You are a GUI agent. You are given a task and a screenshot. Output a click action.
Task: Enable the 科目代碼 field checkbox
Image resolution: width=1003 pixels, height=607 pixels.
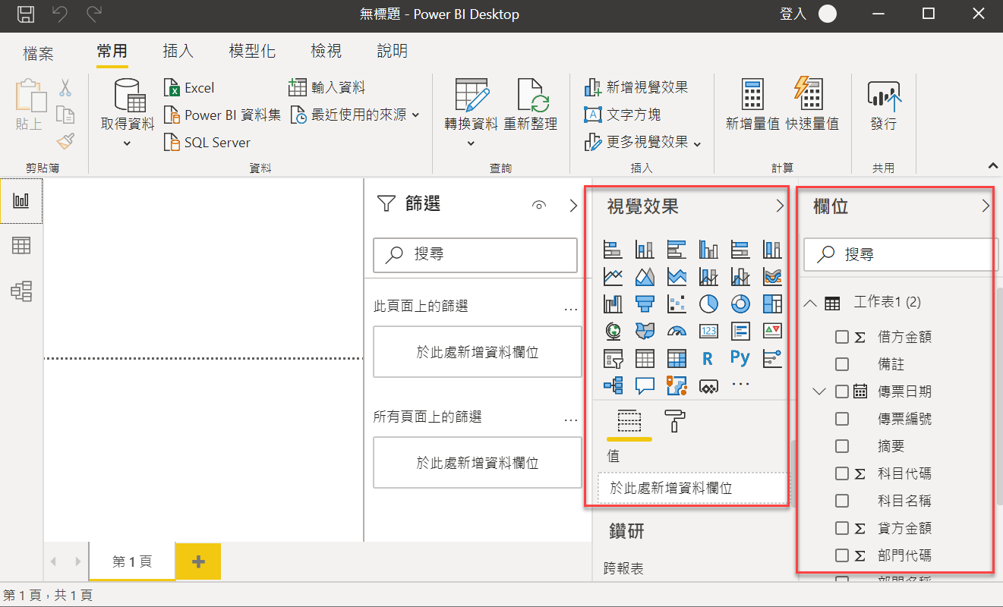[841, 473]
